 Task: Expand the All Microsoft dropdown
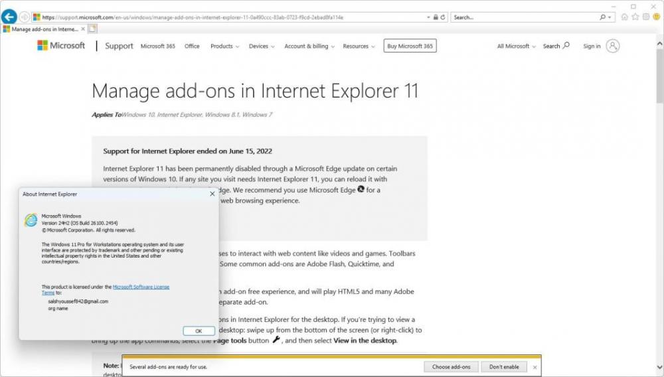coord(517,46)
